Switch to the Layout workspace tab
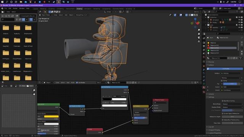The width and height of the screenshot is (244, 137). click(35, 9)
